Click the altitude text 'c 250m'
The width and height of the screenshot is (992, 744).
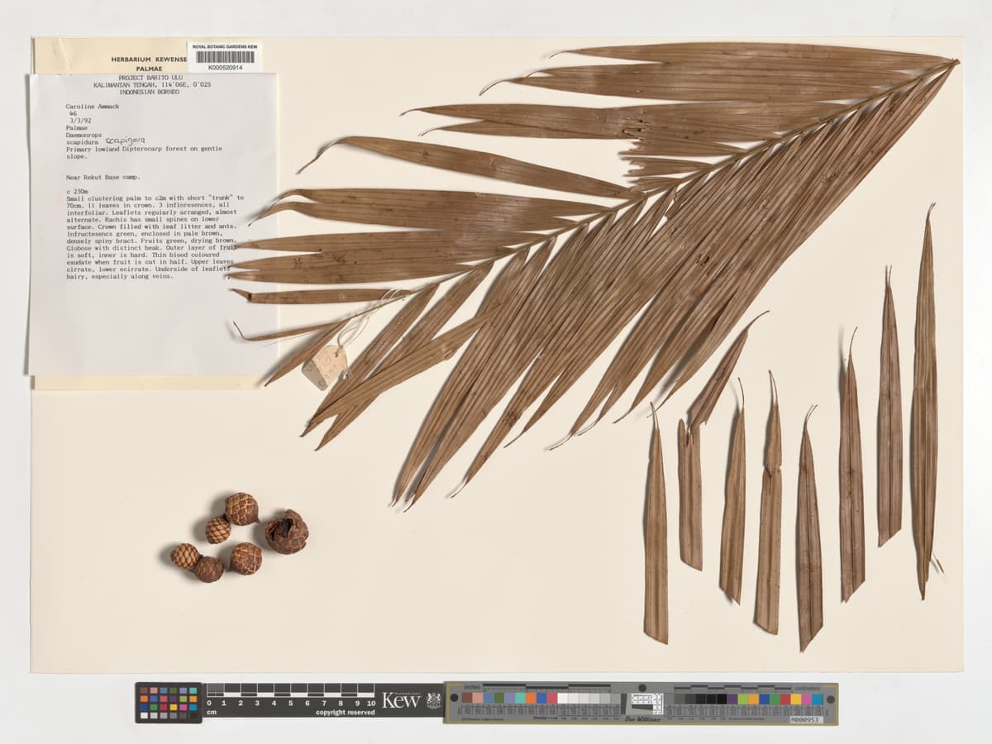76,192
